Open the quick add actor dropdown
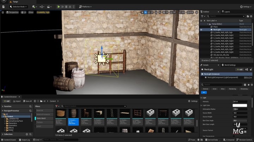 (35, 7)
